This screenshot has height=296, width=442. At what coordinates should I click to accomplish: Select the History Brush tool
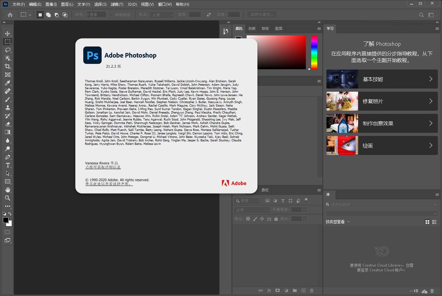(x=8, y=116)
